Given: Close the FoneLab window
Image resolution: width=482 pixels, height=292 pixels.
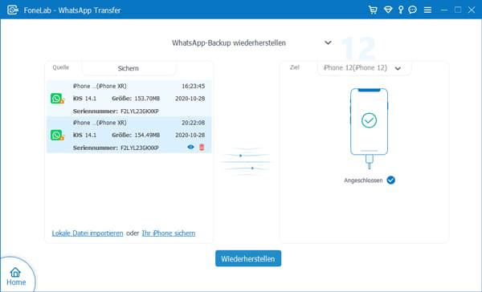Looking at the screenshot, I should (472, 10).
